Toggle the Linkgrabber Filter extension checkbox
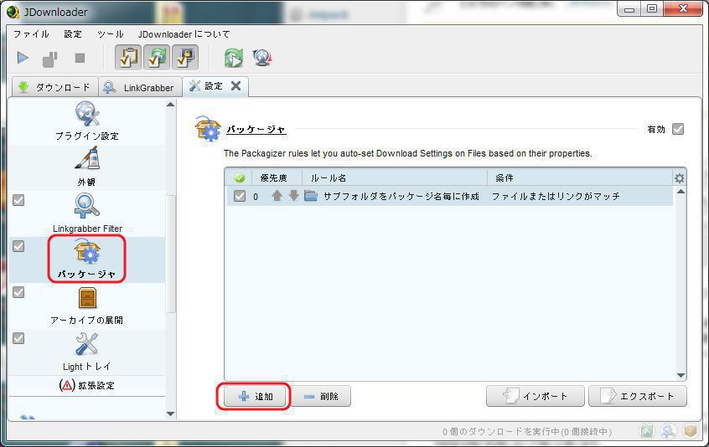Image resolution: width=709 pixels, height=447 pixels. click(x=18, y=200)
